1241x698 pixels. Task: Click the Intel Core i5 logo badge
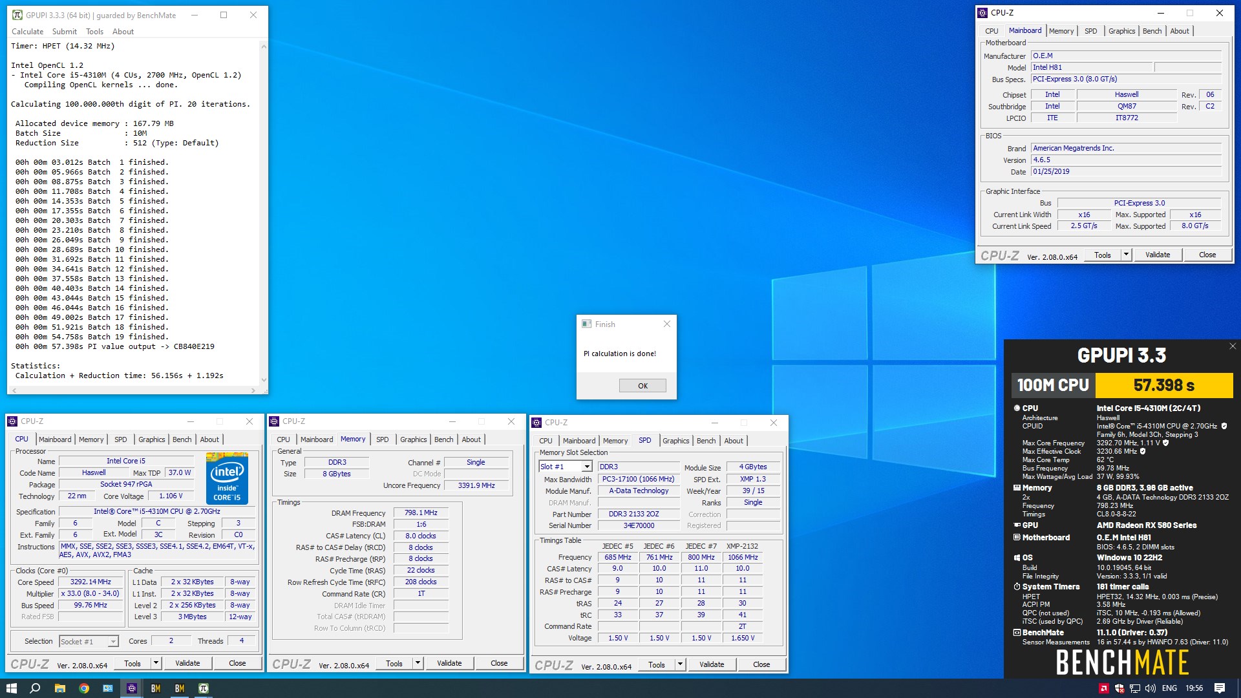point(227,478)
